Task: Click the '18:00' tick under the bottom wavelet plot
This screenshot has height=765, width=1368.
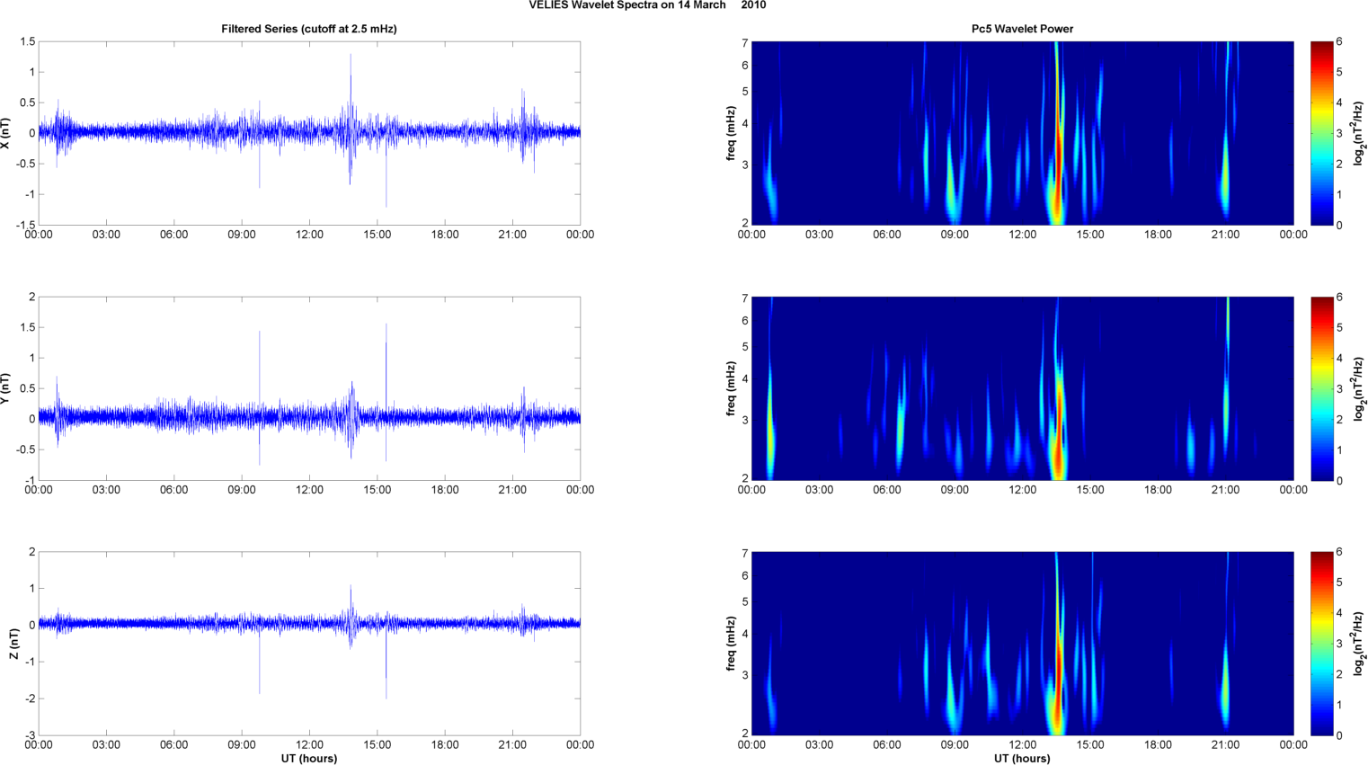Action: tap(1158, 745)
